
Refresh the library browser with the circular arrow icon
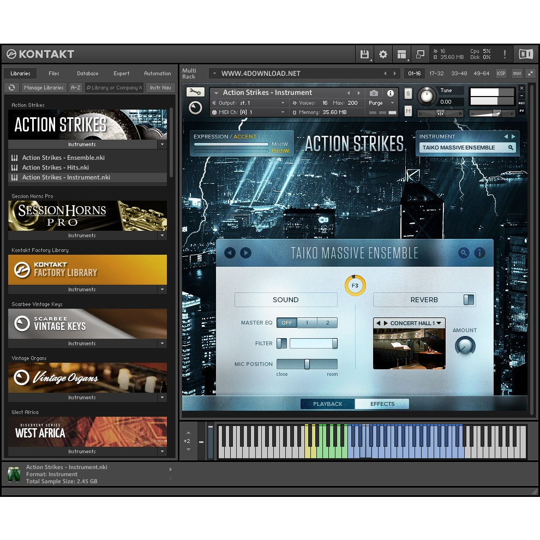(x=11, y=87)
